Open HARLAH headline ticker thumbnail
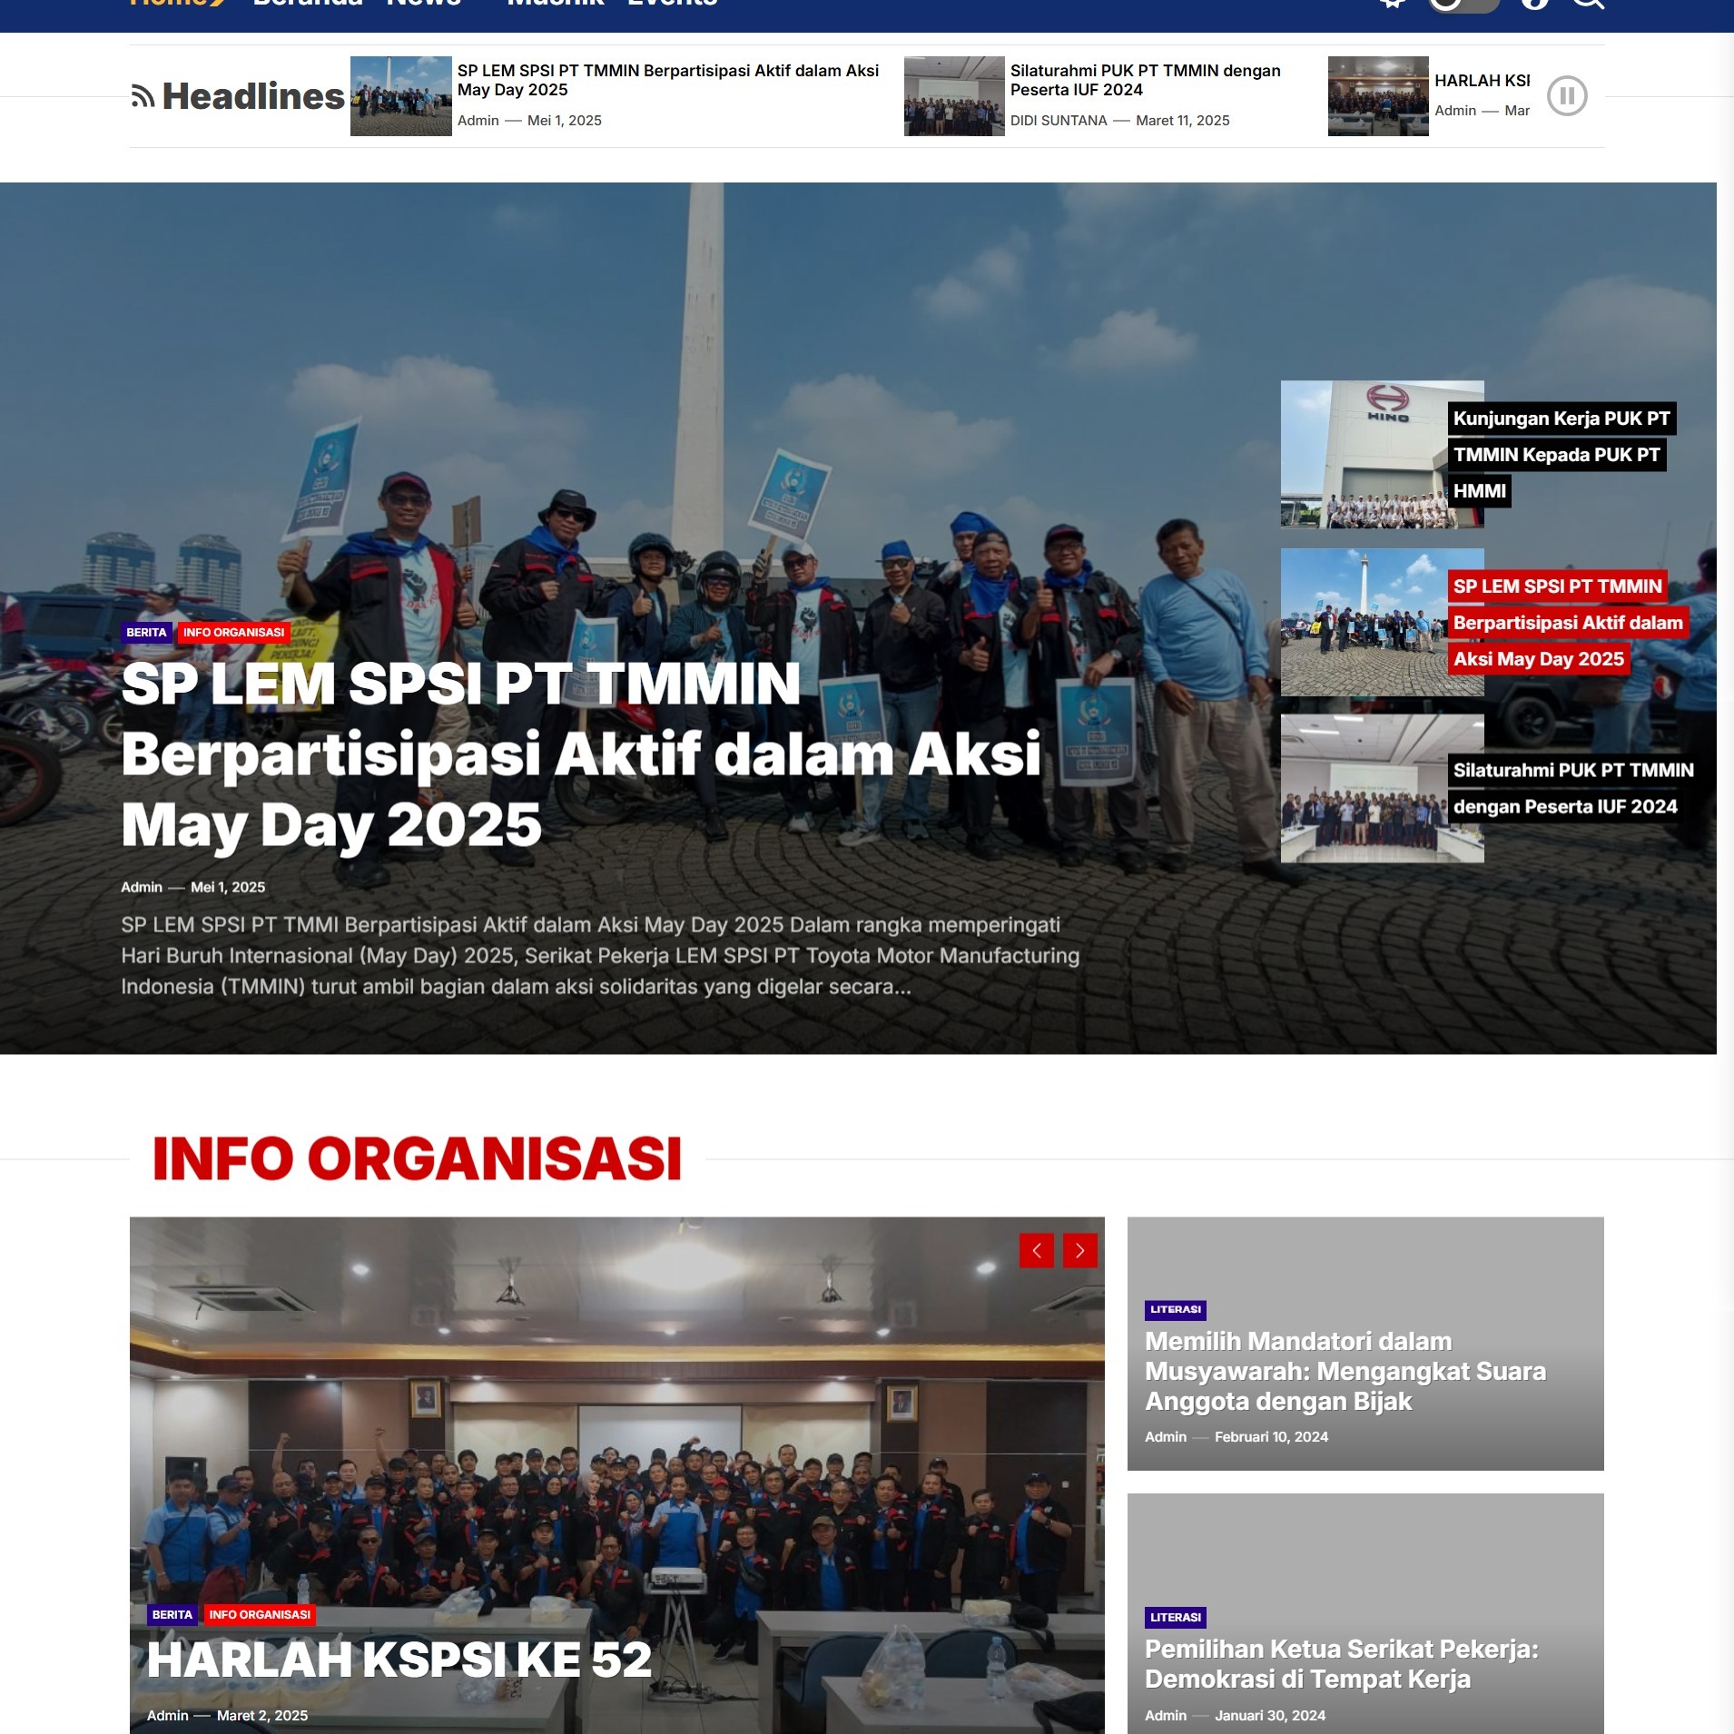 tap(1378, 96)
